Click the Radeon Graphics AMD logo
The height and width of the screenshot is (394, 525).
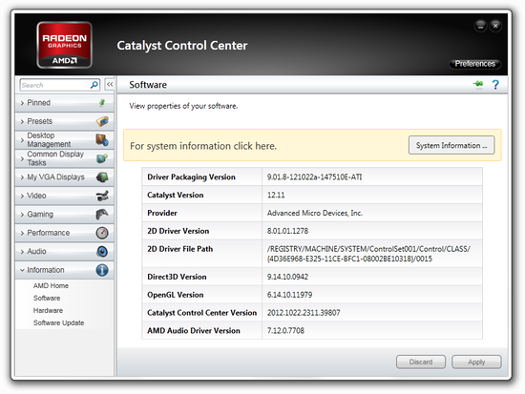click(64, 45)
